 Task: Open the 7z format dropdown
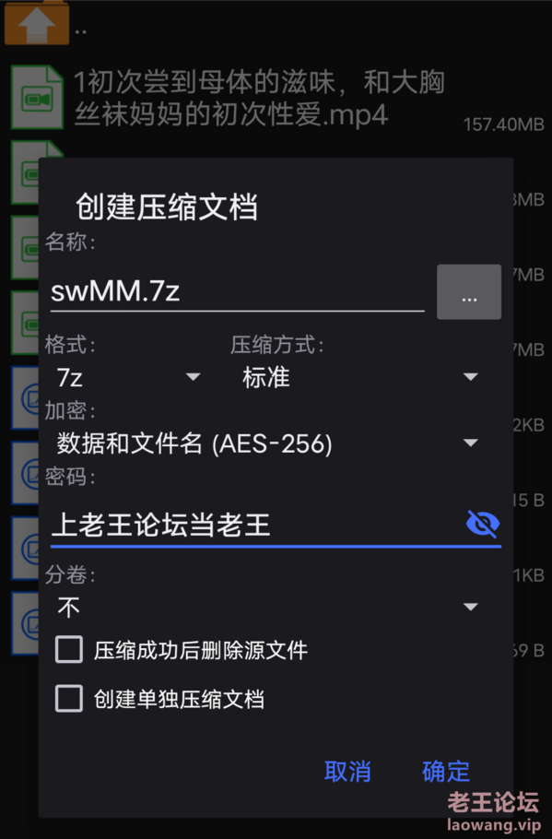point(128,377)
